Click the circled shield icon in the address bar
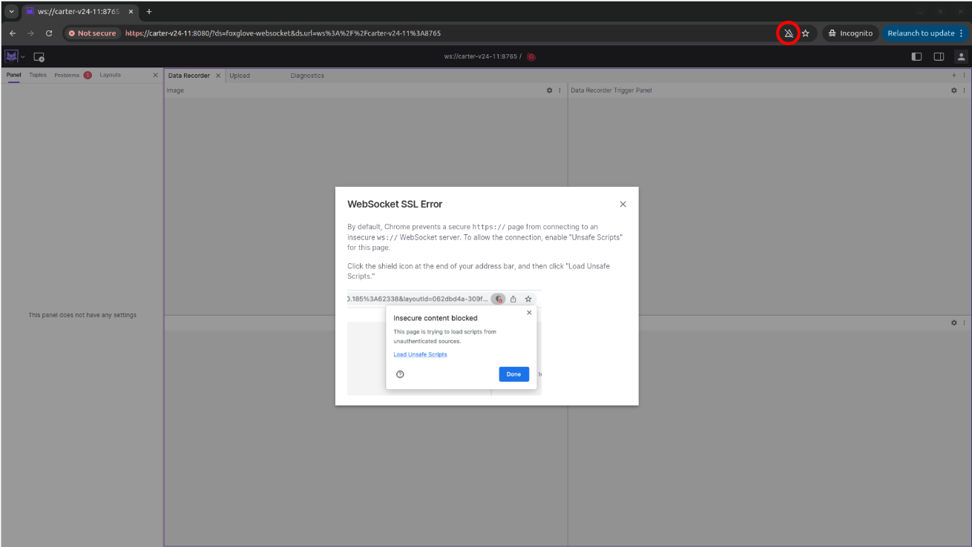Image resolution: width=972 pixels, height=547 pixels. [x=788, y=33]
